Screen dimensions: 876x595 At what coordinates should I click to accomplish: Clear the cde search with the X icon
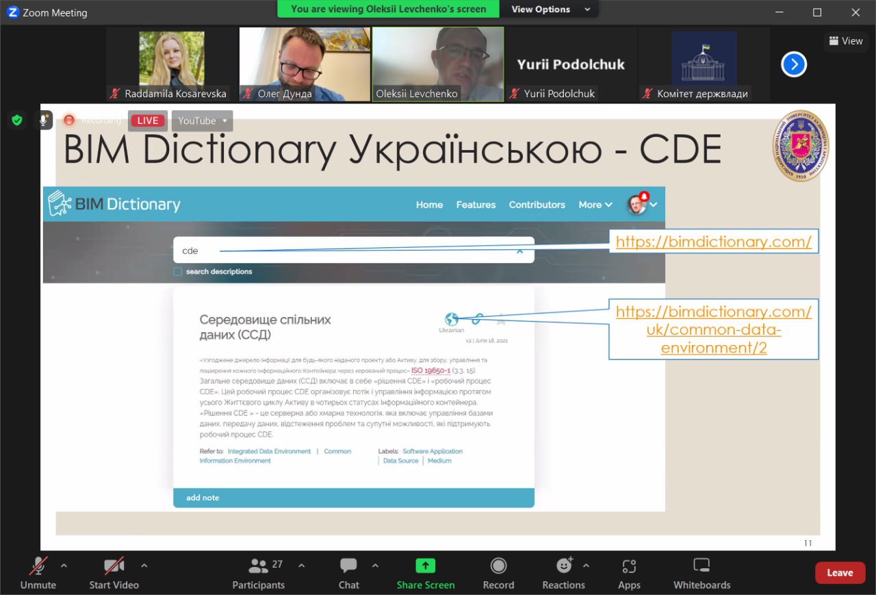pos(519,251)
